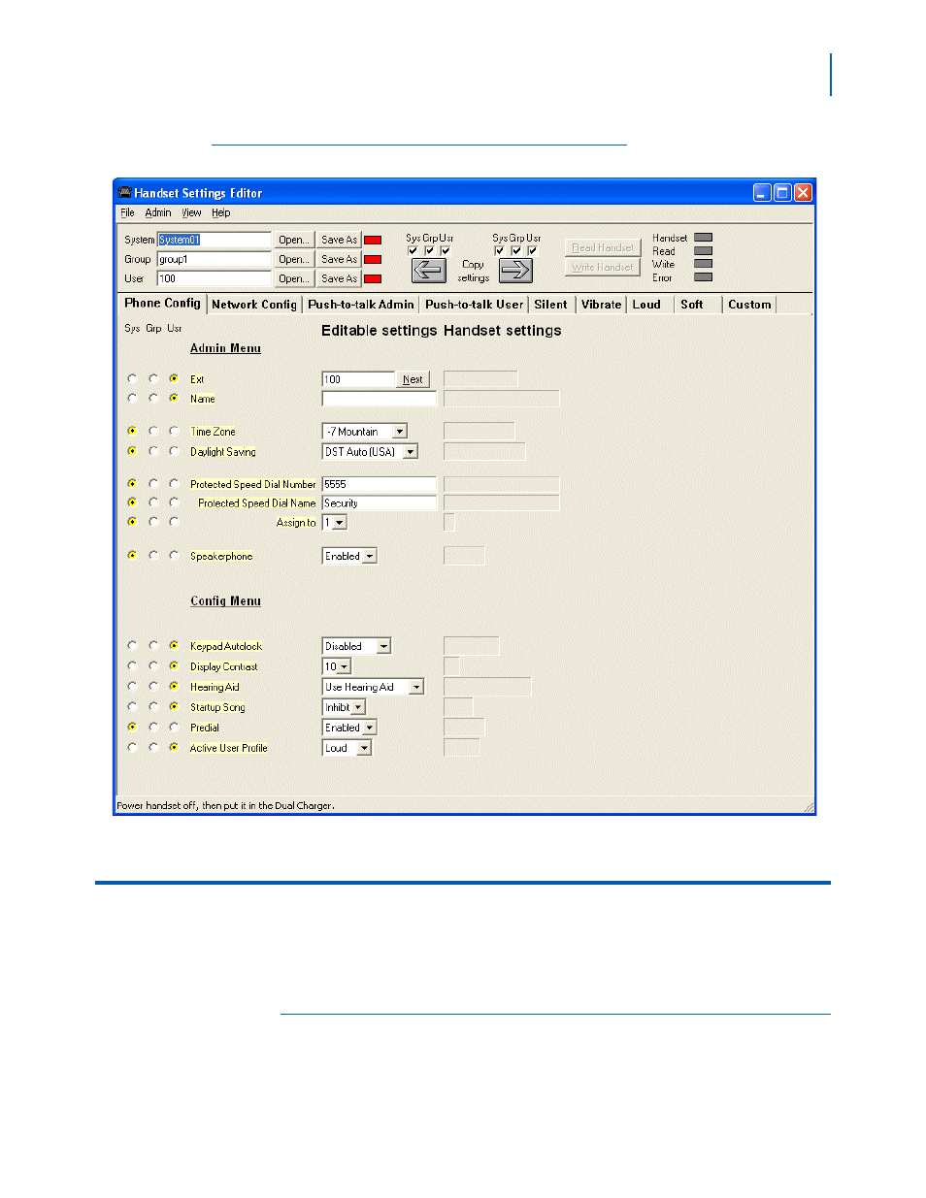Open the Startup Song dropdown
This screenshot has width=926, height=1198.
pos(358,708)
